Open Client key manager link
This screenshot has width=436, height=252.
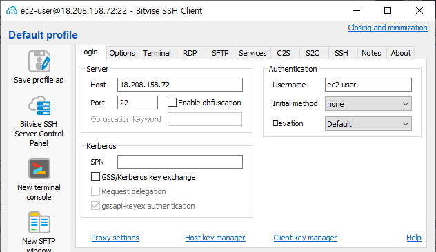[306, 238]
